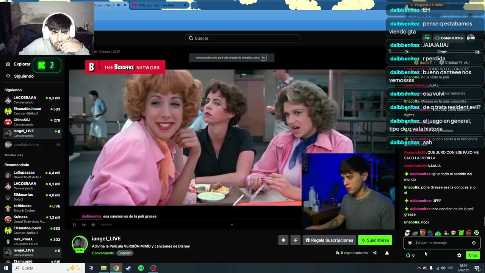Report the stream with the warning triangle icon

tap(387, 253)
